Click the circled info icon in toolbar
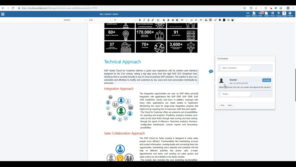 point(228,20)
